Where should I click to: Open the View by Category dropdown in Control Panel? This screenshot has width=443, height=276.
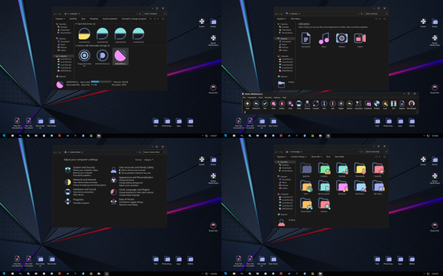pyautogui.click(x=149, y=159)
